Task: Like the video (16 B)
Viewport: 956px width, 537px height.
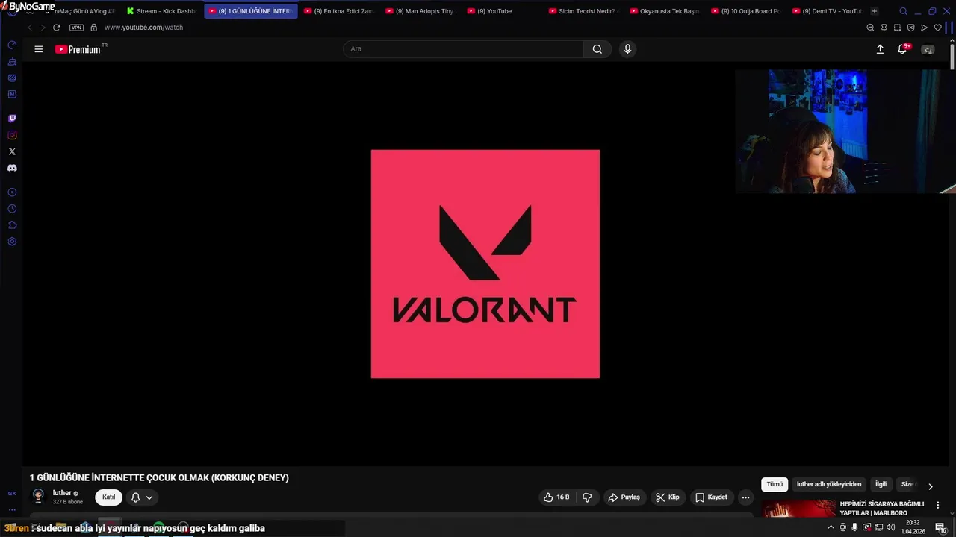Action: click(556, 497)
